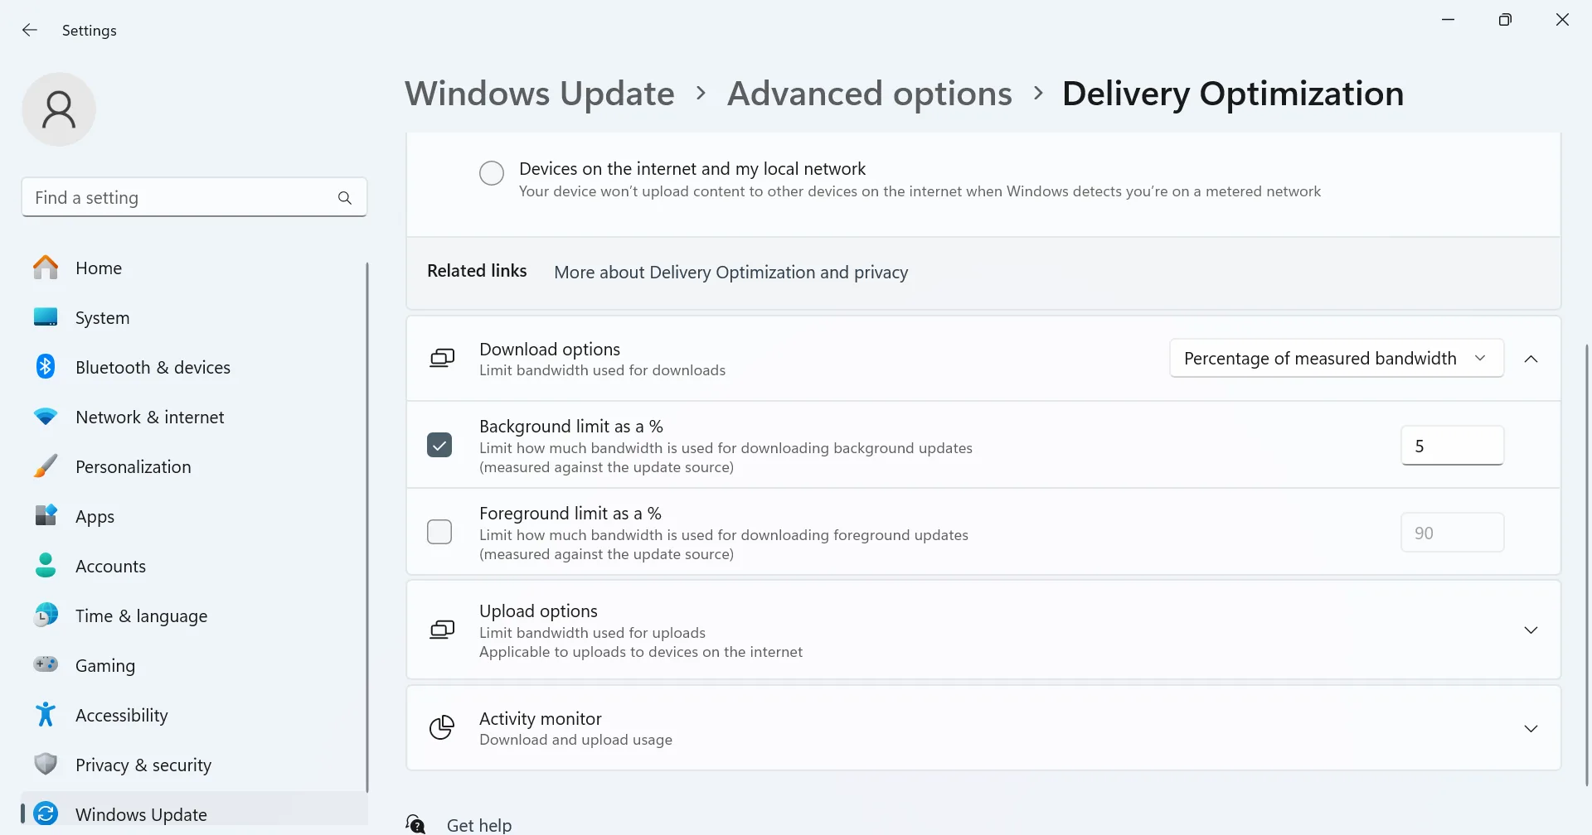Screen dimensions: 1592x835
Task: Return to Advanced options breadcrumb
Action: tap(870, 94)
